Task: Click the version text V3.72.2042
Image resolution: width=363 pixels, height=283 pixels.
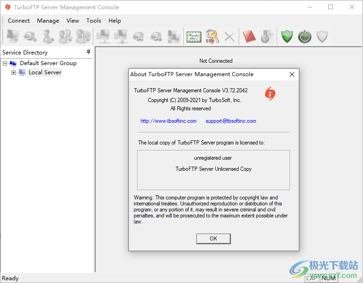Action: [x=235, y=90]
